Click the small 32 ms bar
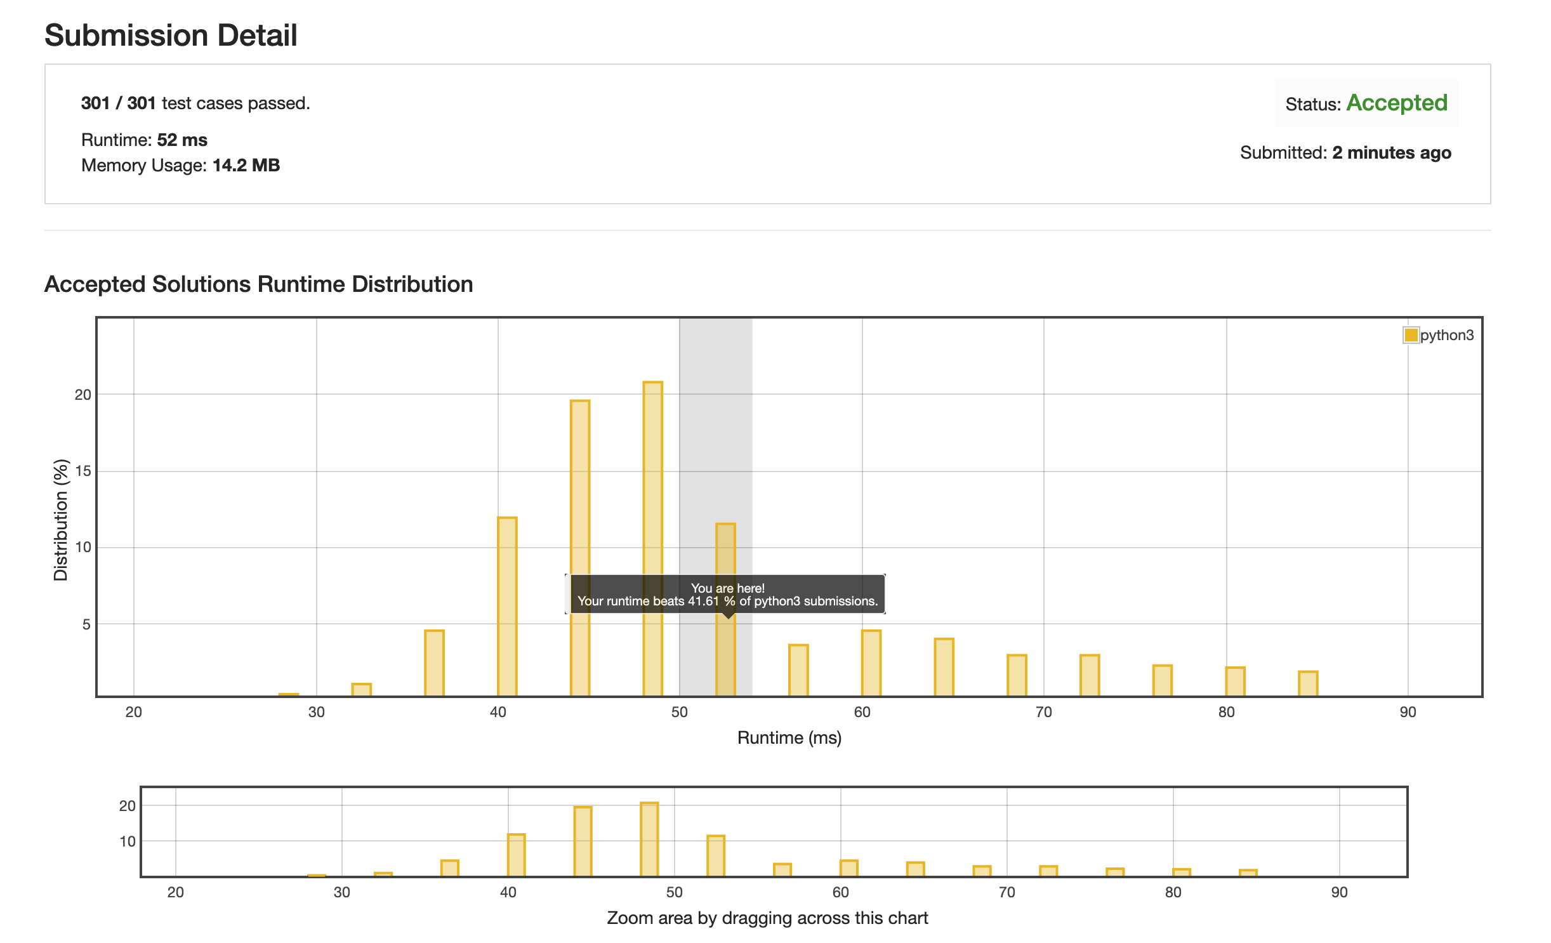 coord(361,689)
